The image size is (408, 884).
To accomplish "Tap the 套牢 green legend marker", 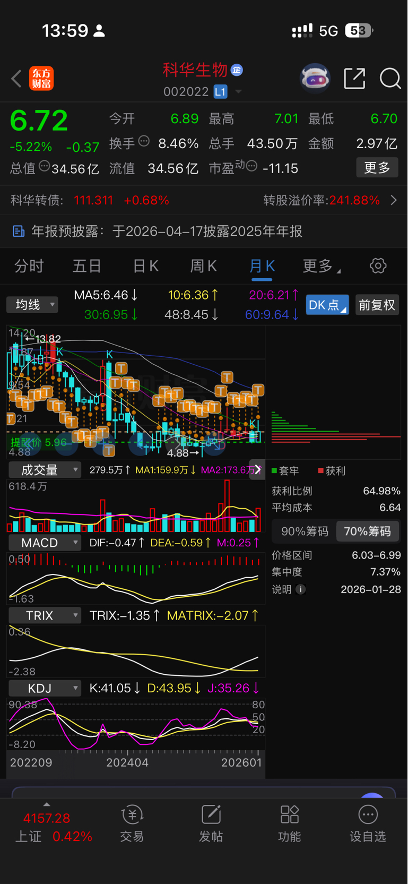I will pyautogui.click(x=274, y=471).
